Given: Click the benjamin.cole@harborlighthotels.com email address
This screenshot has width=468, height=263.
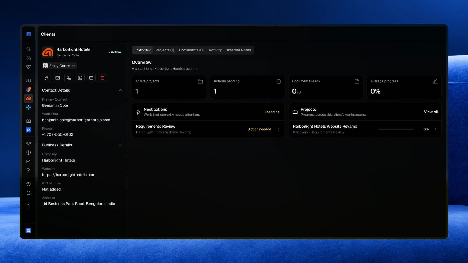Looking at the screenshot, I should click(76, 120).
